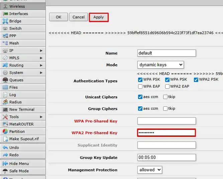223x179 pixels.
Task: Enable tkip for Unicast Ciphers
Action: [165, 97]
